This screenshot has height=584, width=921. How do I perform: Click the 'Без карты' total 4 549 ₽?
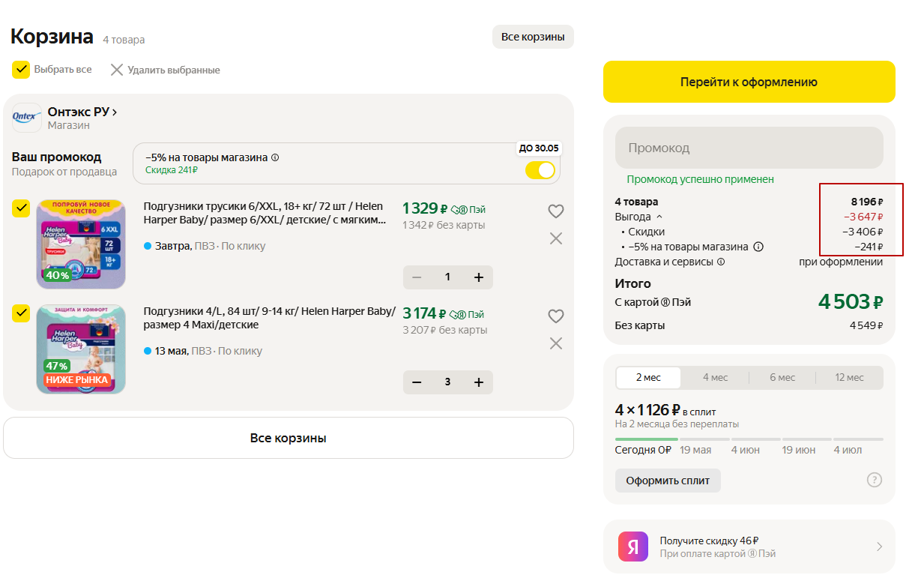pos(866,325)
